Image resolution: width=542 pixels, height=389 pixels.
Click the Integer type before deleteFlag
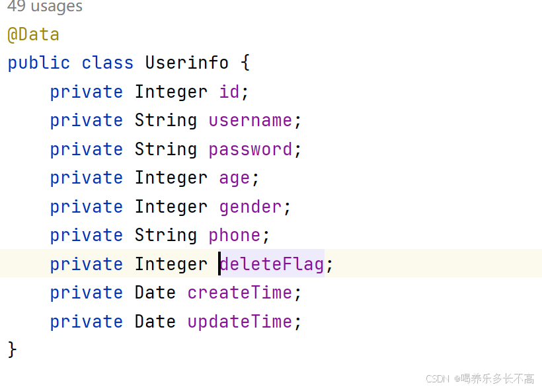click(x=171, y=264)
